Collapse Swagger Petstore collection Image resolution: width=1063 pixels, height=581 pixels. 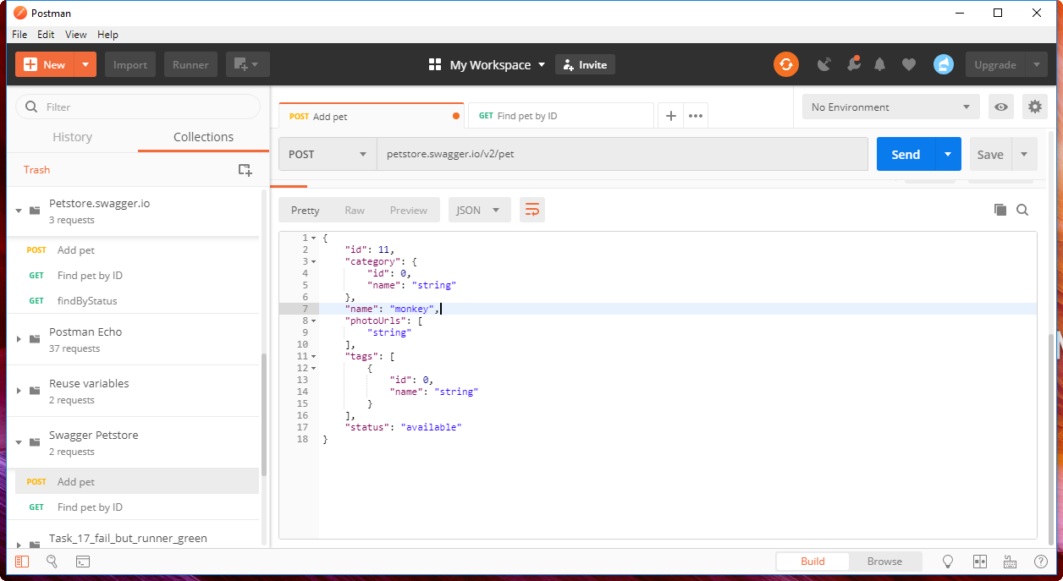[19, 442]
